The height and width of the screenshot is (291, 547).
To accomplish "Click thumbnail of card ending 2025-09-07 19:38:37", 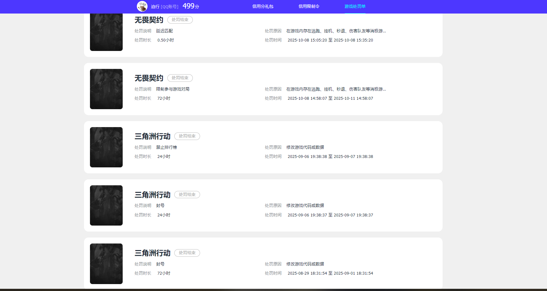I will point(106,205).
